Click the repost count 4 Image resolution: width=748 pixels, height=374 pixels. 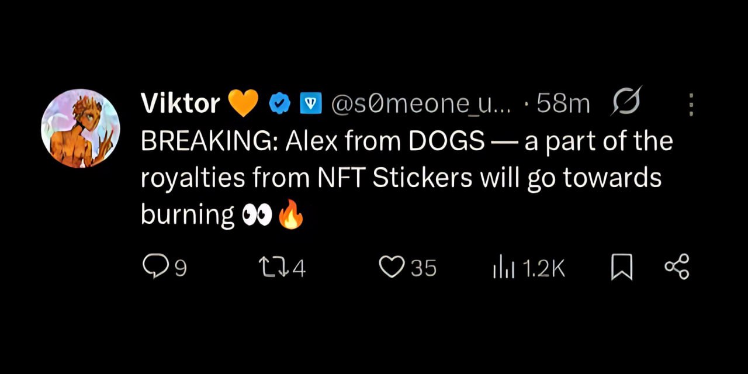click(299, 268)
